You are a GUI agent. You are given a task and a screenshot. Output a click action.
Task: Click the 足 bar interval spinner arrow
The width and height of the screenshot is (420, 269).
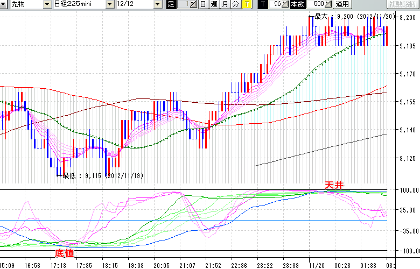tap(194, 4)
